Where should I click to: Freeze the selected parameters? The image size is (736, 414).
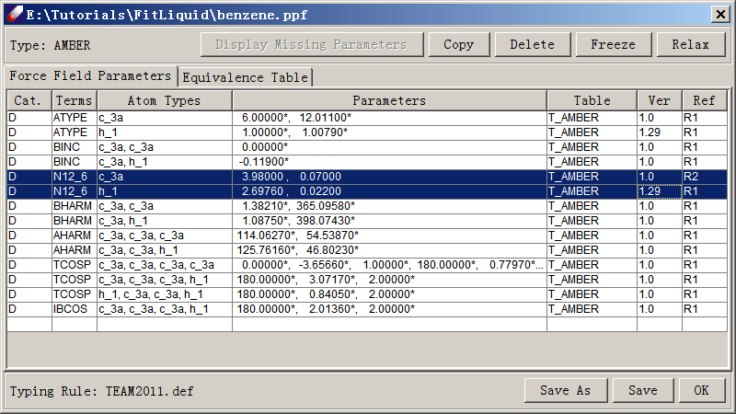point(613,44)
